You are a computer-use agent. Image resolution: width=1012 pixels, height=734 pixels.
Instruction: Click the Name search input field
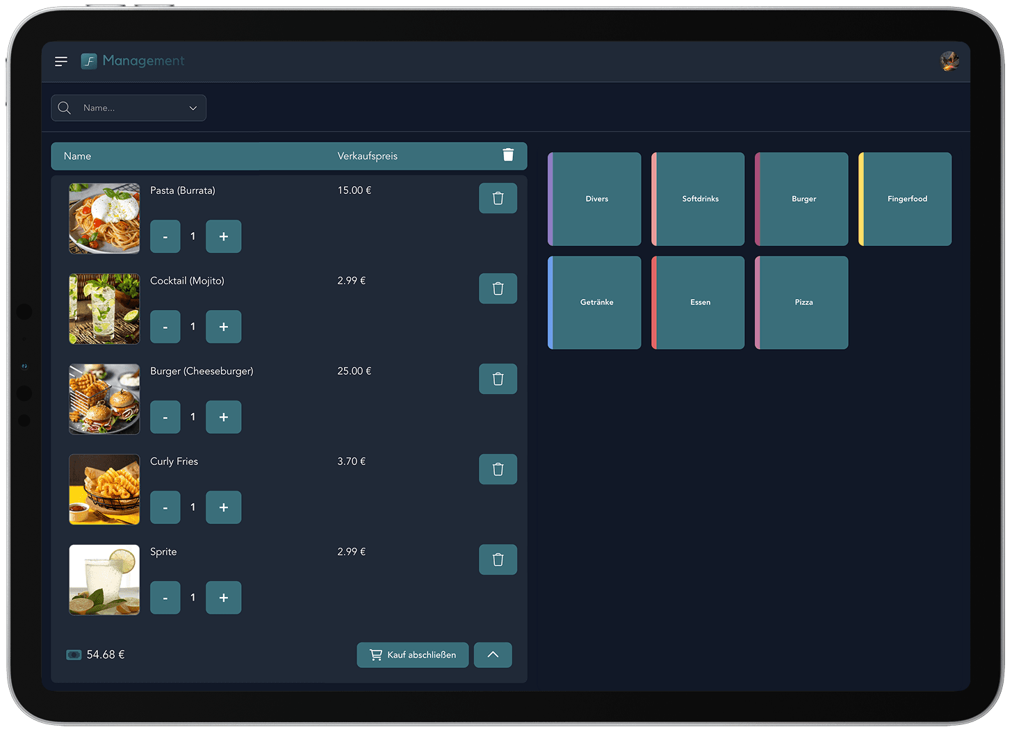tap(125, 108)
